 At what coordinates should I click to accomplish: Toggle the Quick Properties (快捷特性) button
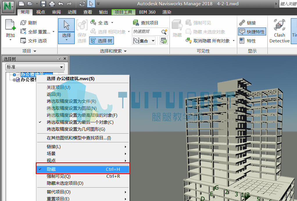[x=252, y=32]
